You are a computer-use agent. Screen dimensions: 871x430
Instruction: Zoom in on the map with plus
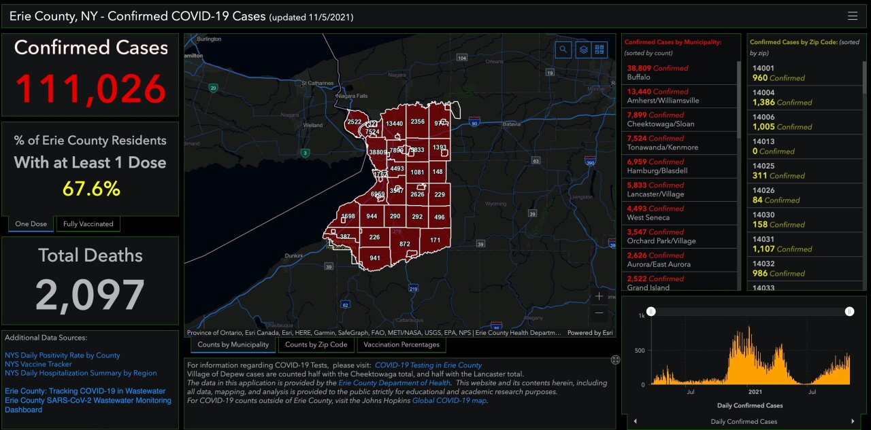[599, 296]
